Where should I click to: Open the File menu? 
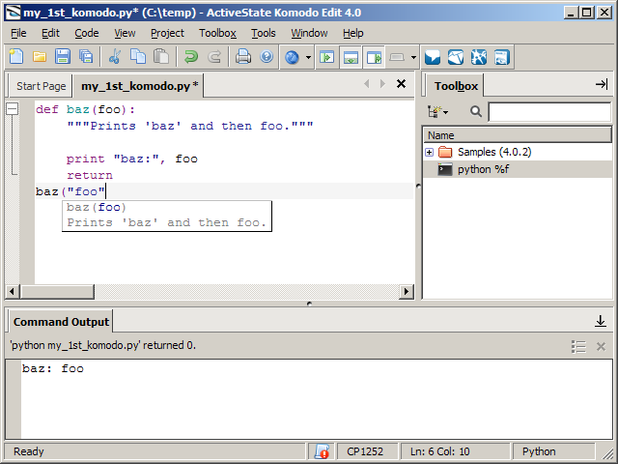coord(18,33)
